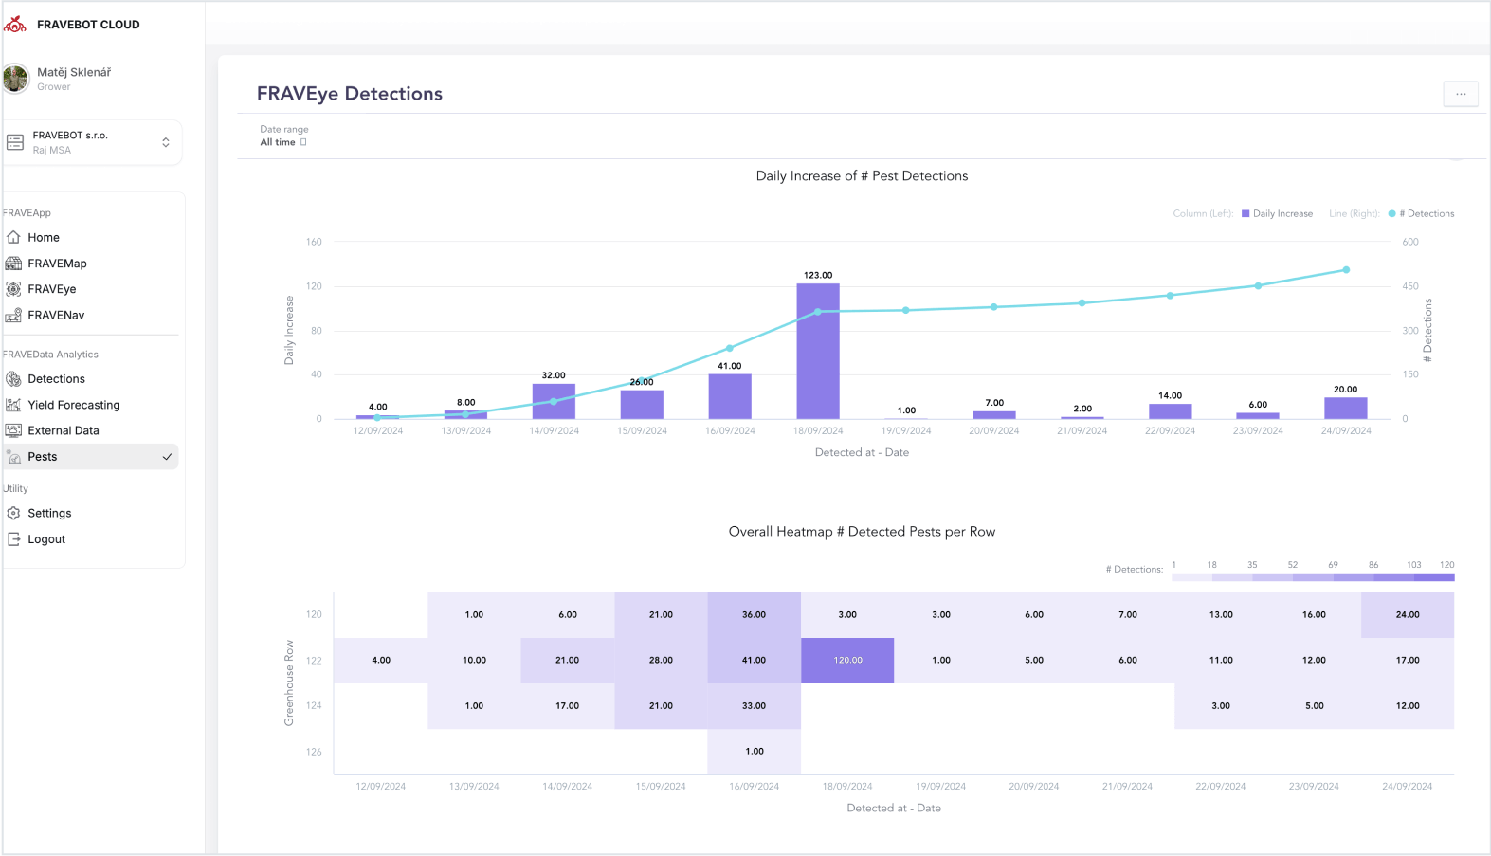Click the FRAVEBOT s.r.o. organization icon

15,142
